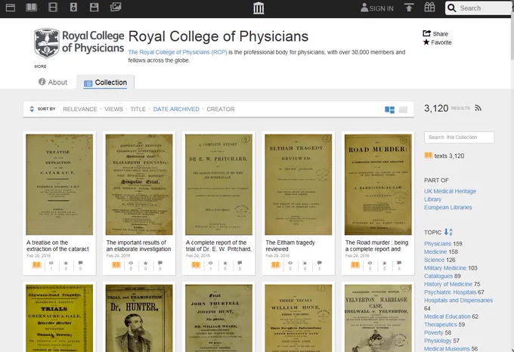Image resolution: width=514 pixels, height=352 pixels.
Task: Click the Royal College of Physicians logo
Action: [x=79, y=43]
